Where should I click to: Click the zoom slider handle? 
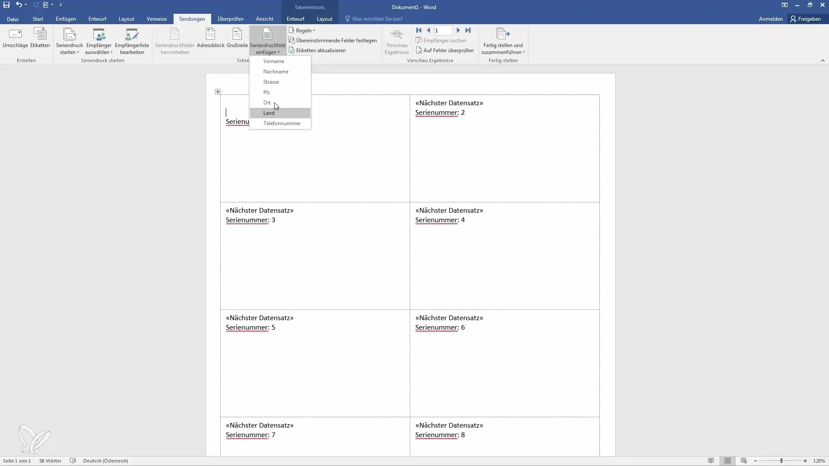click(x=781, y=461)
